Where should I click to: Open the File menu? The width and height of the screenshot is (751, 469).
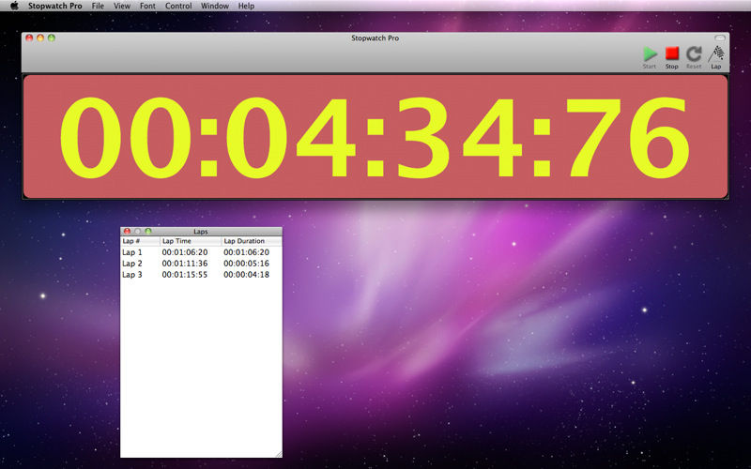click(98, 6)
